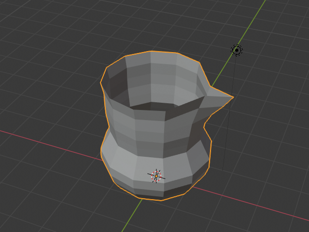Image resolution: width=309 pixels, height=232 pixels.
Task: Deselect by clicking empty grid in top-left corner
Action: click(29, 24)
